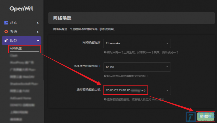This screenshot has width=217, height=123.
Task: Open the Etherwake program dropdown
Action: coord(137,43)
